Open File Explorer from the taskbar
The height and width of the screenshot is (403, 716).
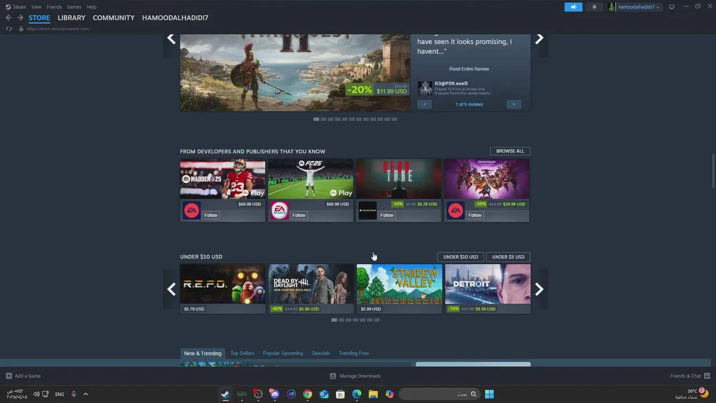[x=373, y=394]
